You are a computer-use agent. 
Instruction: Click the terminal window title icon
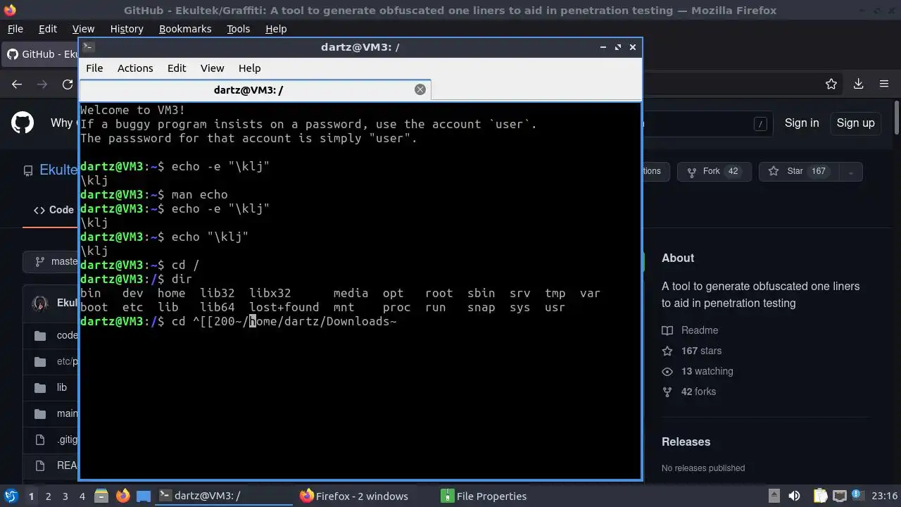(x=88, y=47)
